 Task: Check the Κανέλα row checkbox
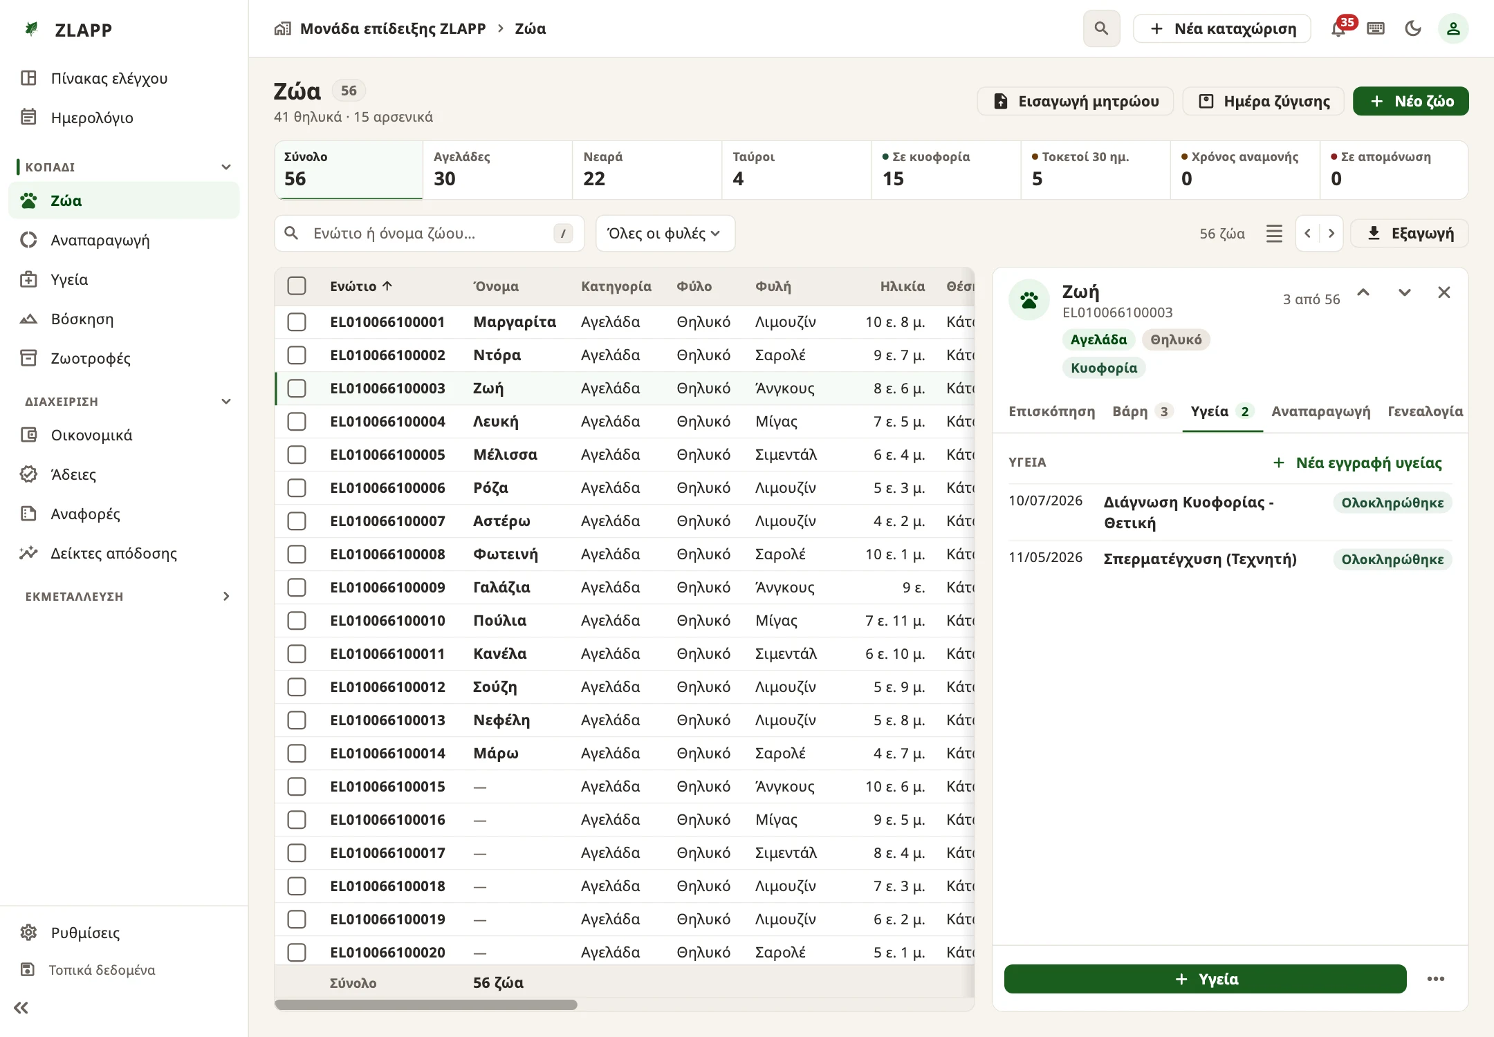(297, 654)
